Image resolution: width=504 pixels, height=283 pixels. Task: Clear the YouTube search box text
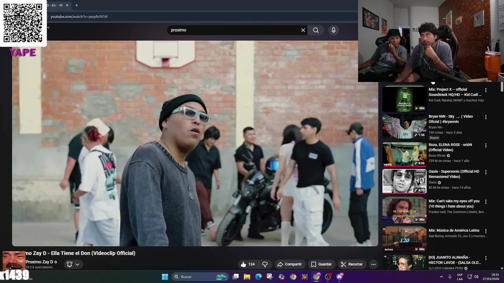pyautogui.click(x=303, y=30)
